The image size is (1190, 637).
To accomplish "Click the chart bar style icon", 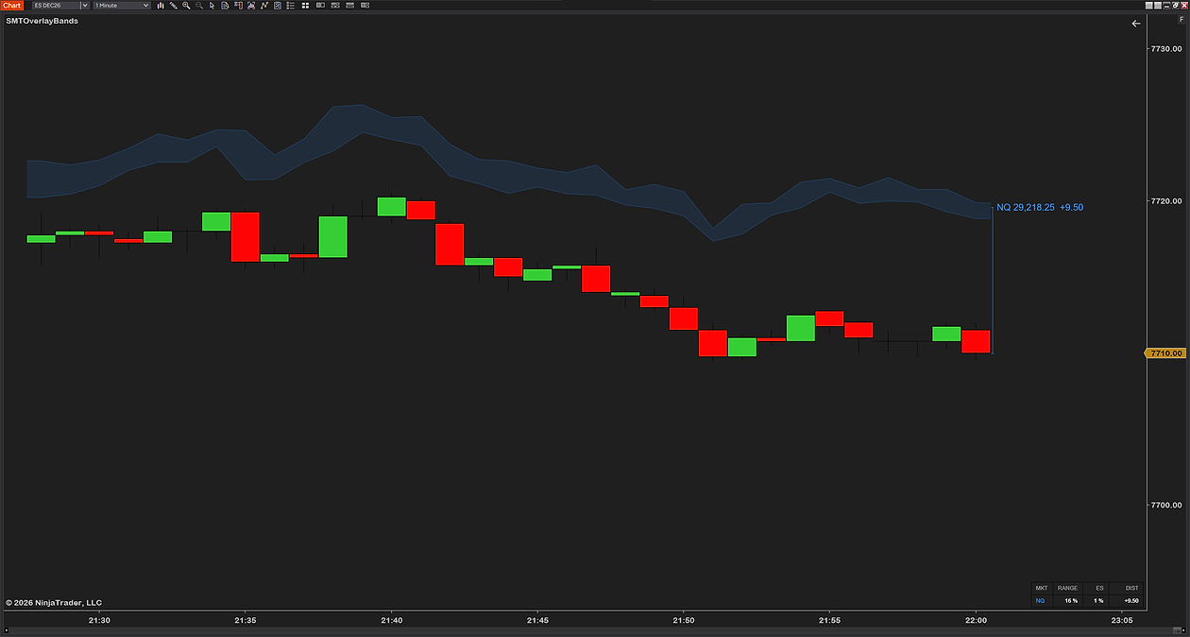I will coord(161,6).
